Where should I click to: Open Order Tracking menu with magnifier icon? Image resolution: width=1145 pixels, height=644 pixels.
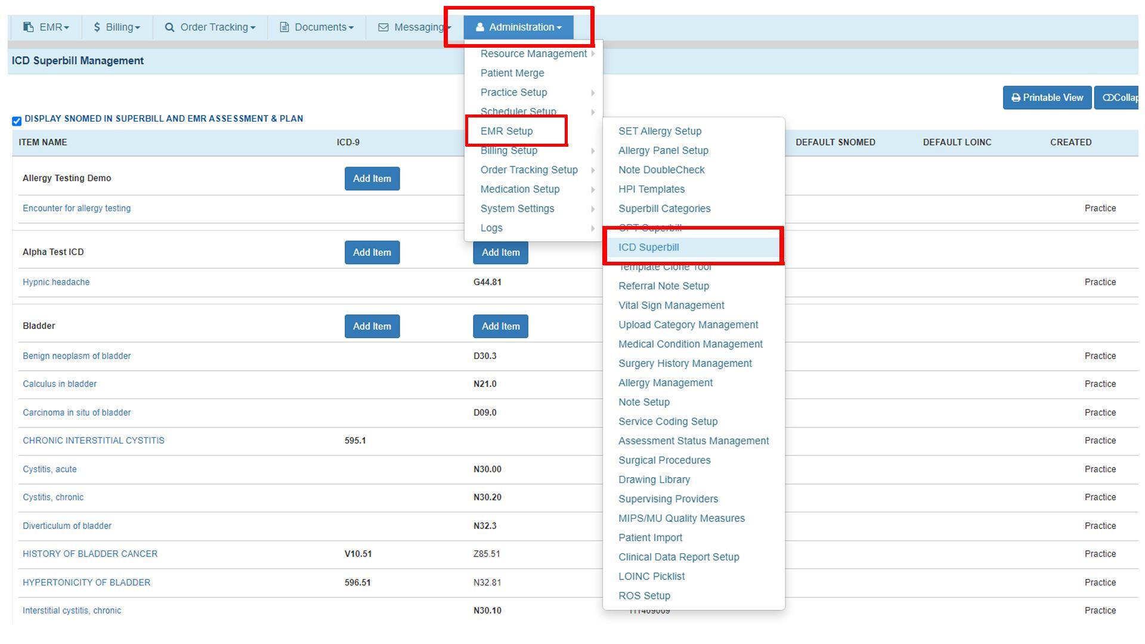210,27
